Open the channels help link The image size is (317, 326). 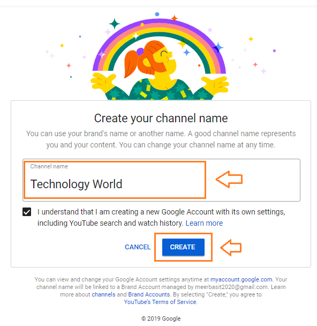pyautogui.click(x=103, y=294)
